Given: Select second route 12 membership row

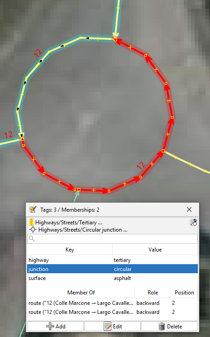Looking at the screenshot, I should coord(112,312).
